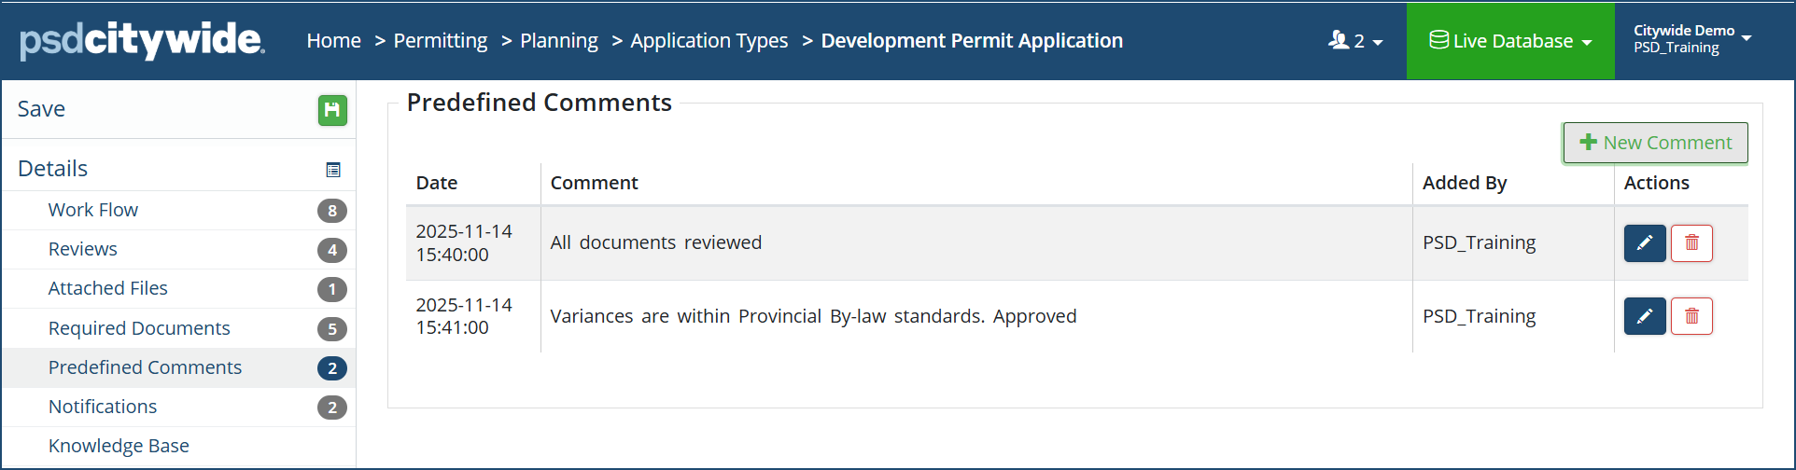The image size is (1796, 470).
Task: Expand the Live Database dropdown
Action: (1509, 41)
